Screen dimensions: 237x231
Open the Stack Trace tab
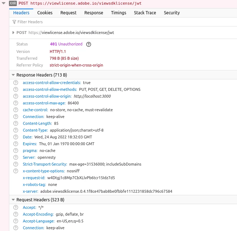(x=145, y=13)
